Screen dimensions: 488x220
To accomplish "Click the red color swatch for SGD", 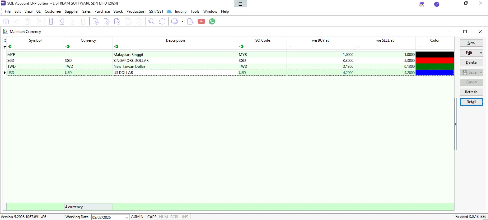I will coord(435,60).
